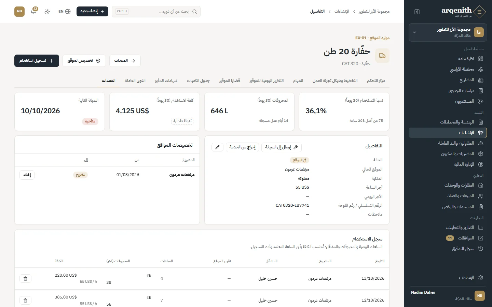Click the ND user avatar in top bar
The image size is (492, 307).
pos(19,11)
